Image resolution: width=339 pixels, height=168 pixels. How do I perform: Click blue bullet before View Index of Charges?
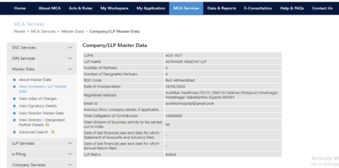tap(15, 99)
